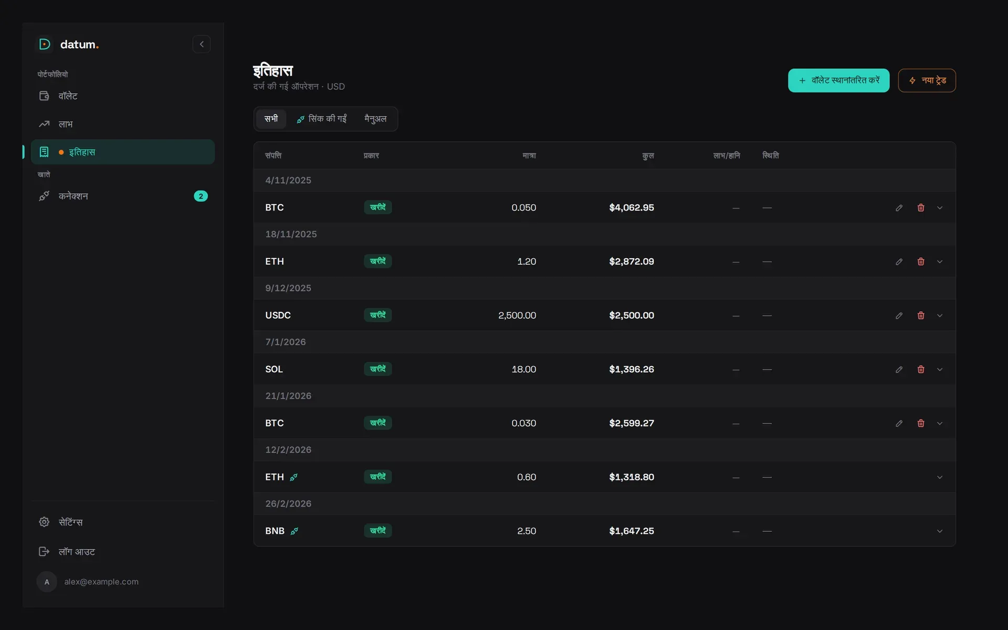This screenshot has height=630, width=1008.
Task: Click the $2,599.27 total value
Action: click(x=632, y=423)
